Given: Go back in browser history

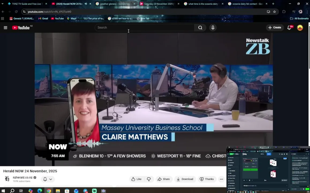Looking at the screenshot, I should [3, 12].
